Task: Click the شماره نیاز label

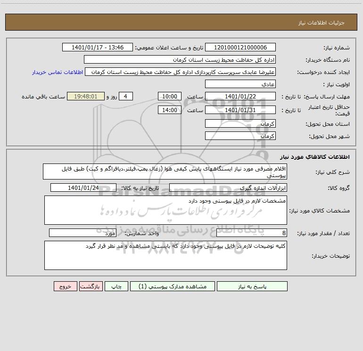Action: [337, 48]
